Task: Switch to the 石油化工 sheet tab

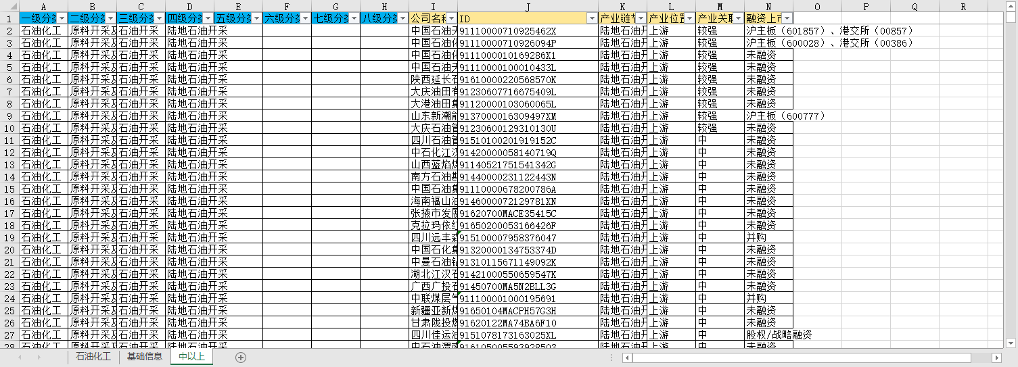Action: pyautogui.click(x=93, y=357)
